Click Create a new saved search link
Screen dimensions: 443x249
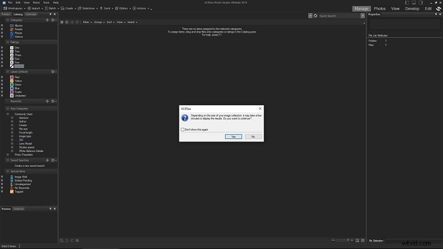pyautogui.click(x=30, y=166)
